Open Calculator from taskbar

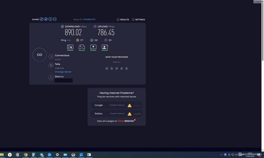34,155
